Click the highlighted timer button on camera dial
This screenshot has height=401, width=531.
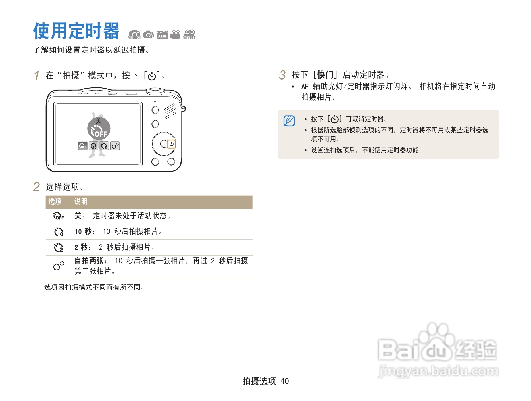pyautogui.click(x=172, y=144)
